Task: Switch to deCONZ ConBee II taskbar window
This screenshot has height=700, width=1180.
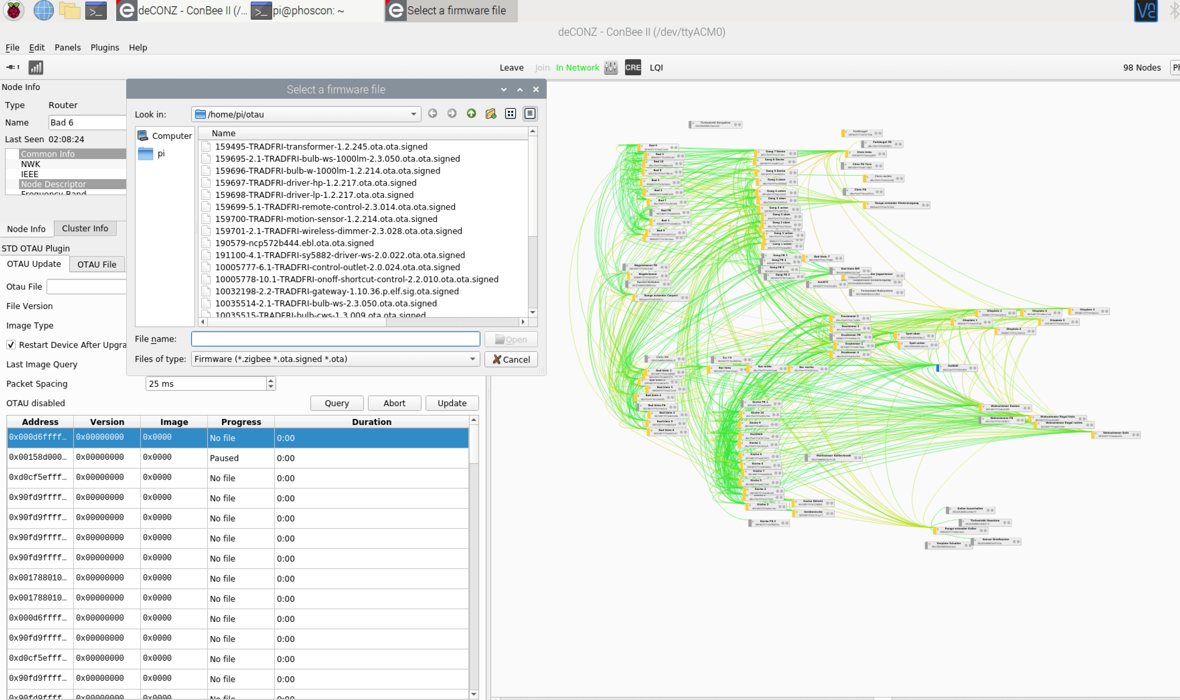Action: point(182,11)
